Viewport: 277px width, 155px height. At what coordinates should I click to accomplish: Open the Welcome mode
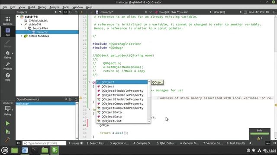(8, 21)
